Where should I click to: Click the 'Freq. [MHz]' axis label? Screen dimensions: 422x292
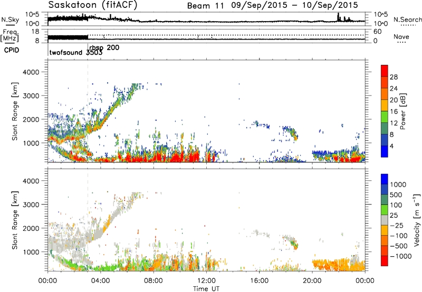tap(9, 36)
